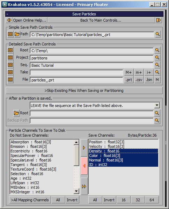Viewport: 169px width, 209px height.
Task: Collapse the Save Particles rollout header
Action: click(x=84, y=14)
